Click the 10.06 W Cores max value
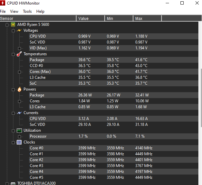The image size is (202, 185). pos(142,101)
